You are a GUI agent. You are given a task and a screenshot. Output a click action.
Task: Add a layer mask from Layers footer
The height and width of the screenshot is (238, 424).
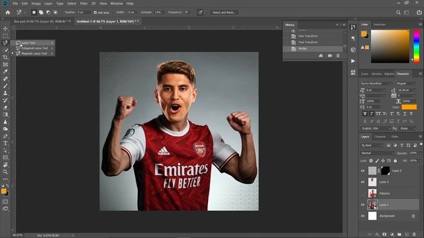click(384, 235)
